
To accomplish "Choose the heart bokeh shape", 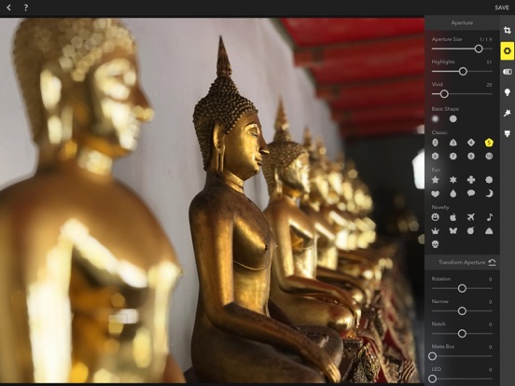I will pyautogui.click(x=435, y=194).
